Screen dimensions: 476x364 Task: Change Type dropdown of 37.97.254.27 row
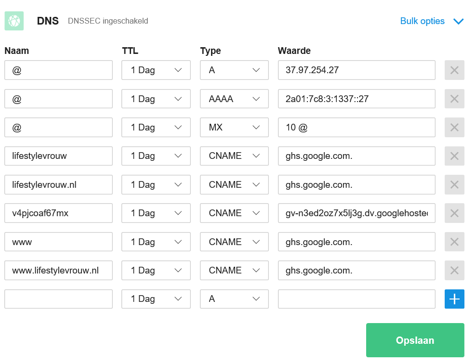click(234, 70)
